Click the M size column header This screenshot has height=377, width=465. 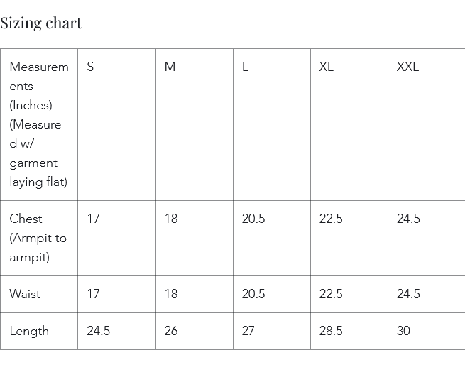tap(170, 67)
